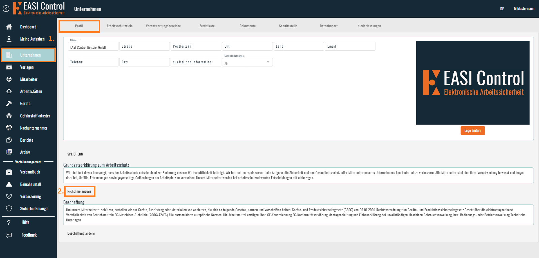Open the Feedback chat bubble icon

click(x=9, y=235)
